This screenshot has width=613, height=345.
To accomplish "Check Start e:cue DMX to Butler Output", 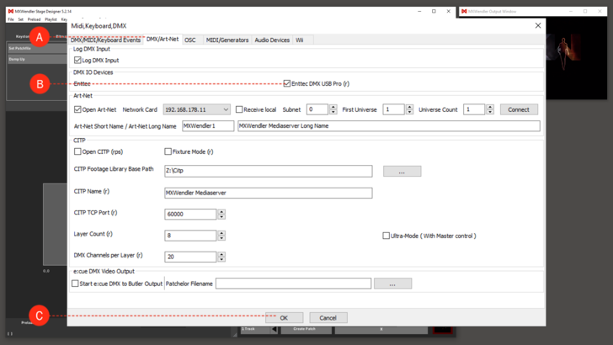I will coord(75,284).
